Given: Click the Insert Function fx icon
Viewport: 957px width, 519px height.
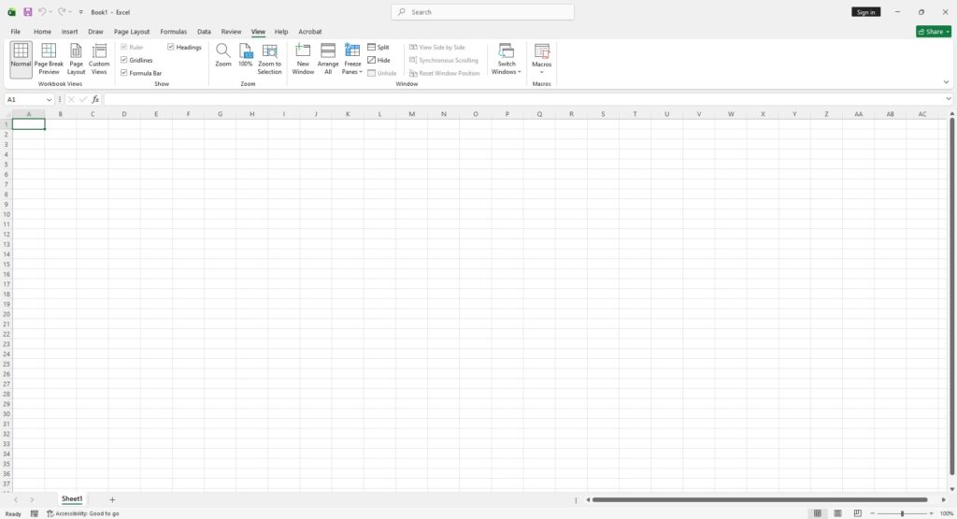Looking at the screenshot, I should coord(95,99).
